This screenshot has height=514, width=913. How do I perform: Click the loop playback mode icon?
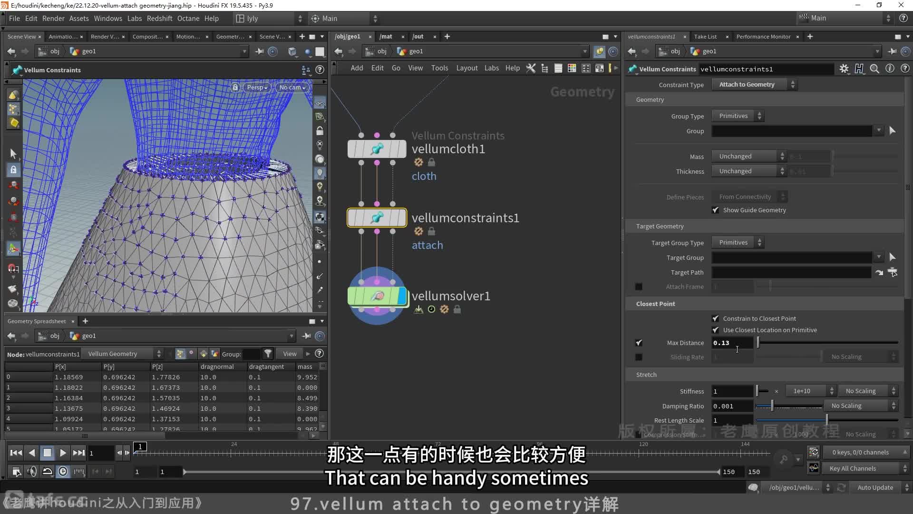[48, 471]
